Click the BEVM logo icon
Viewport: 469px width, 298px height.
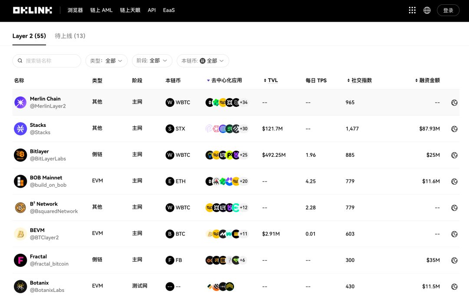[x=20, y=234]
